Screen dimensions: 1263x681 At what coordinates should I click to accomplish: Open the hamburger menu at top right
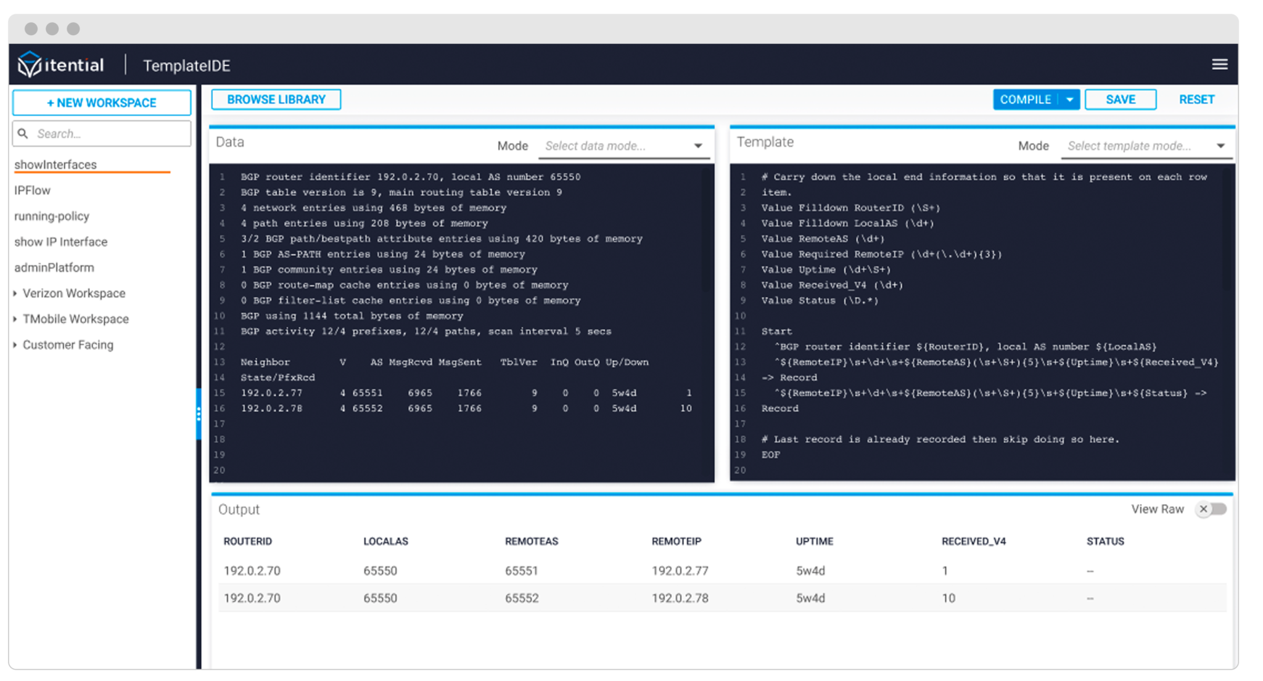[x=1220, y=64]
